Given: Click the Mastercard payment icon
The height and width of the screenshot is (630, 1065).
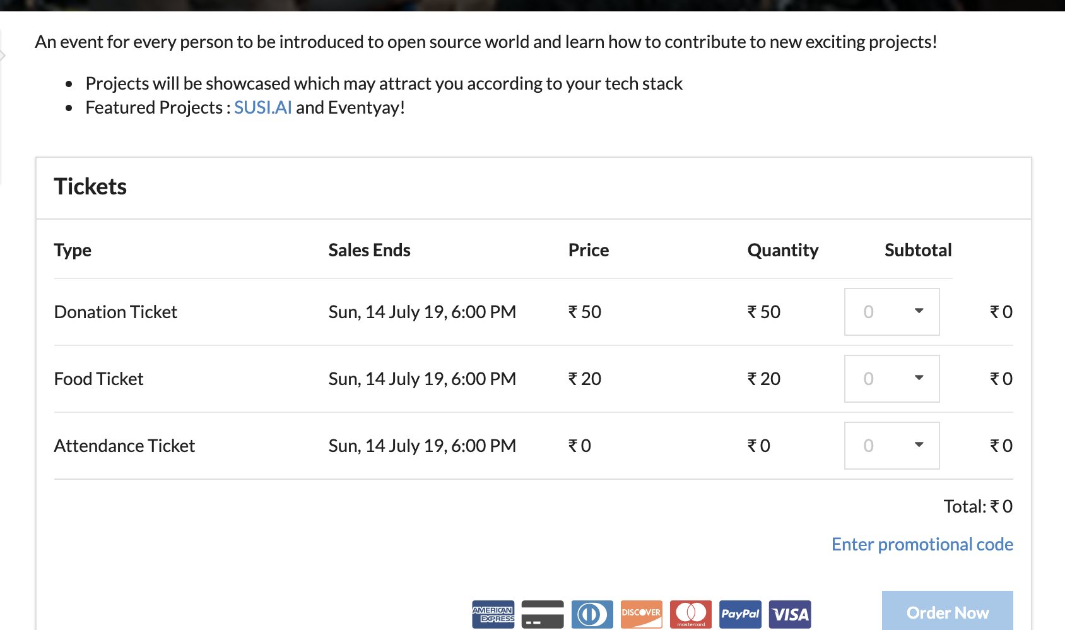Looking at the screenshot, I should pos(691,614).
